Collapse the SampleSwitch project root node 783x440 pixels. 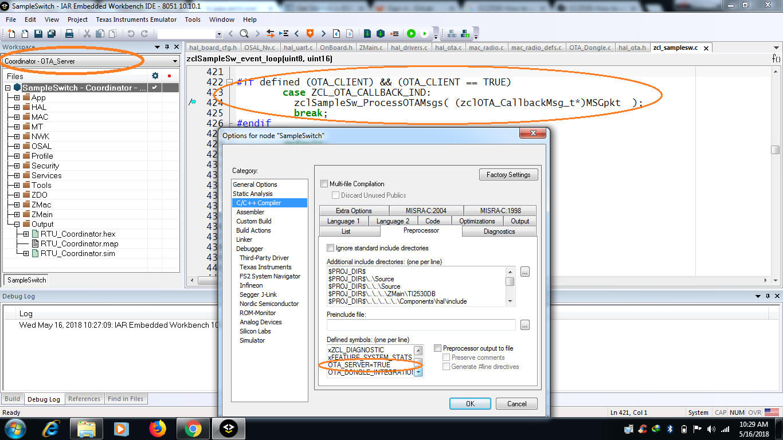[x=7, y=88]
